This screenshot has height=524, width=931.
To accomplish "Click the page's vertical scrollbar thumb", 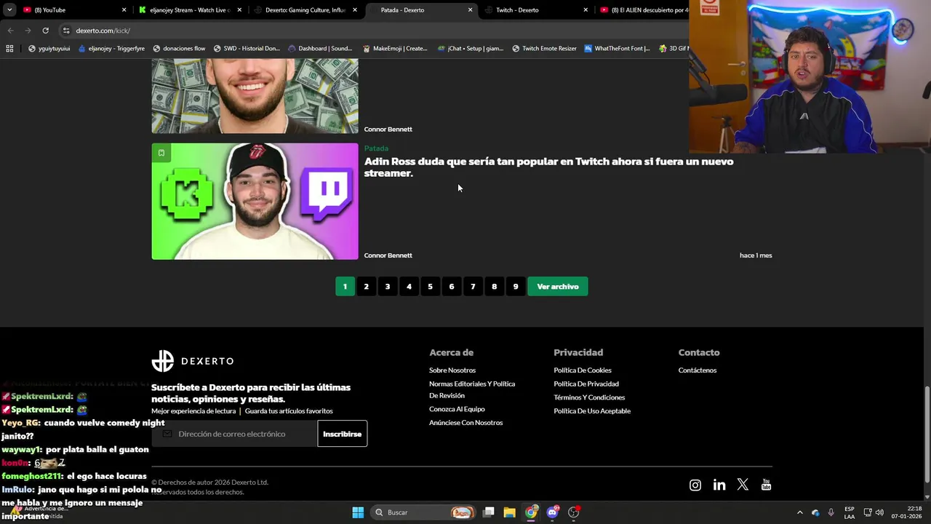I will click(x=927, y=434).
